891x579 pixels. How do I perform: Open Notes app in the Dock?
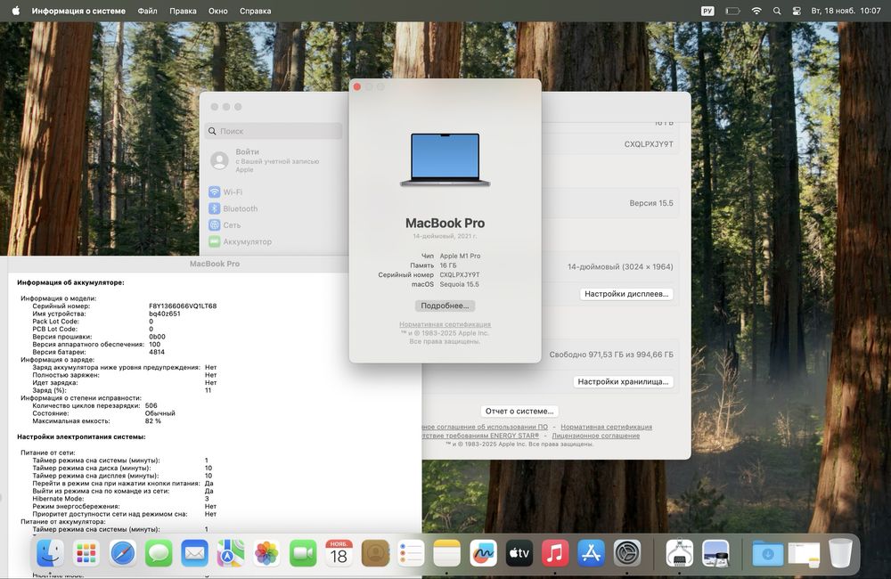tap(446, 553)
